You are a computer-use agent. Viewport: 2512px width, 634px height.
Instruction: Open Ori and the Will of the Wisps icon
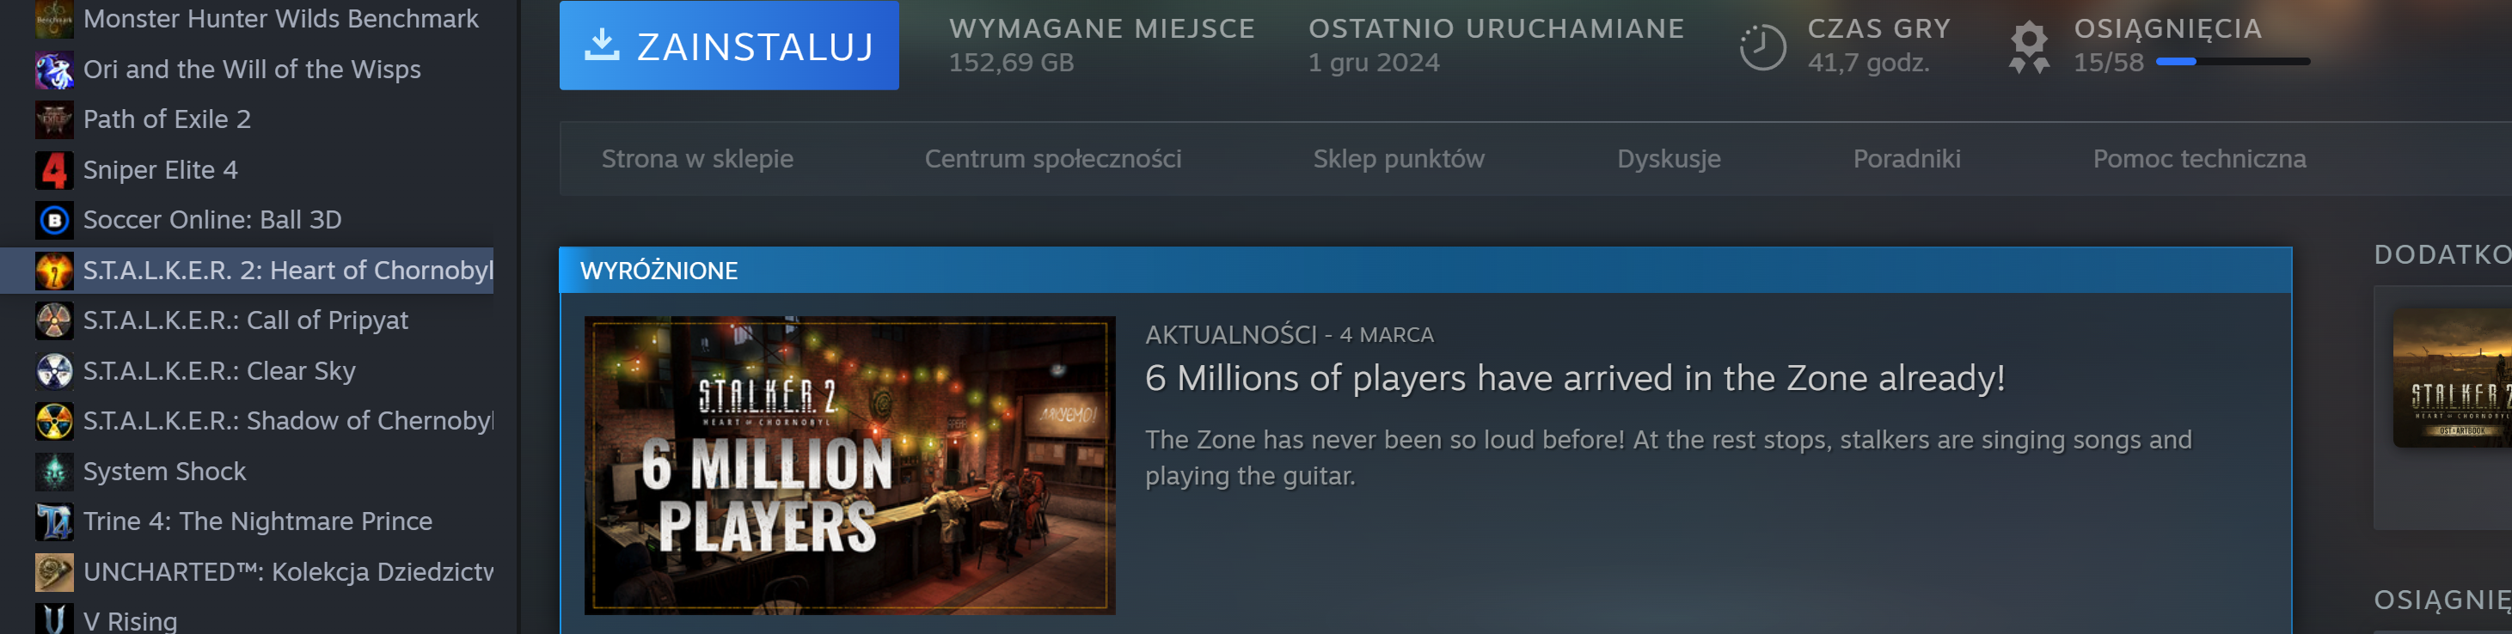point(53,69)
